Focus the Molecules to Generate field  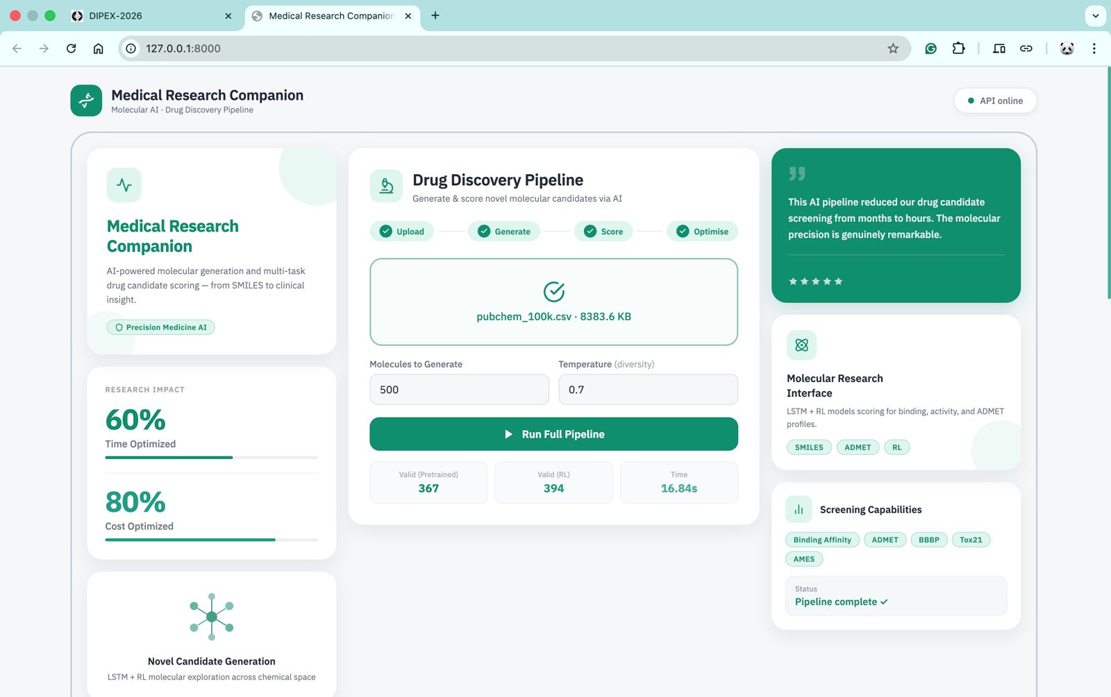pyautogui.click(x=459, y=390)
